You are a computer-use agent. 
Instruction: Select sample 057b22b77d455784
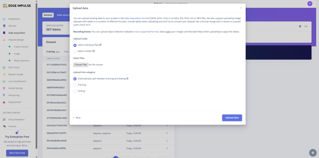point(57,126)
